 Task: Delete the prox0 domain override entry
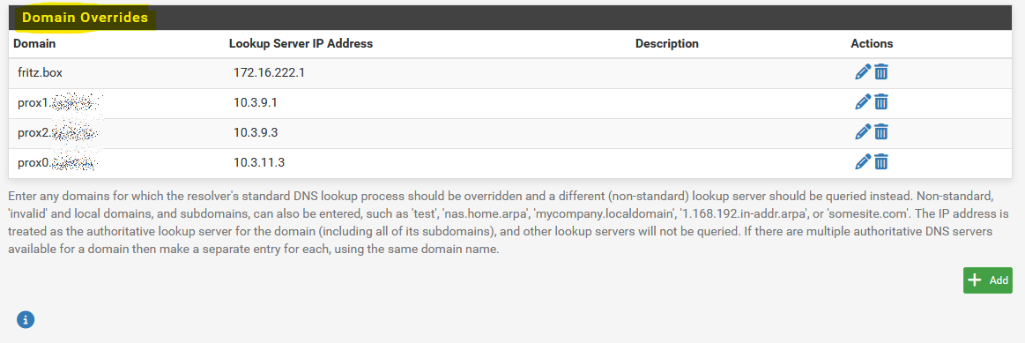[881, 161]
